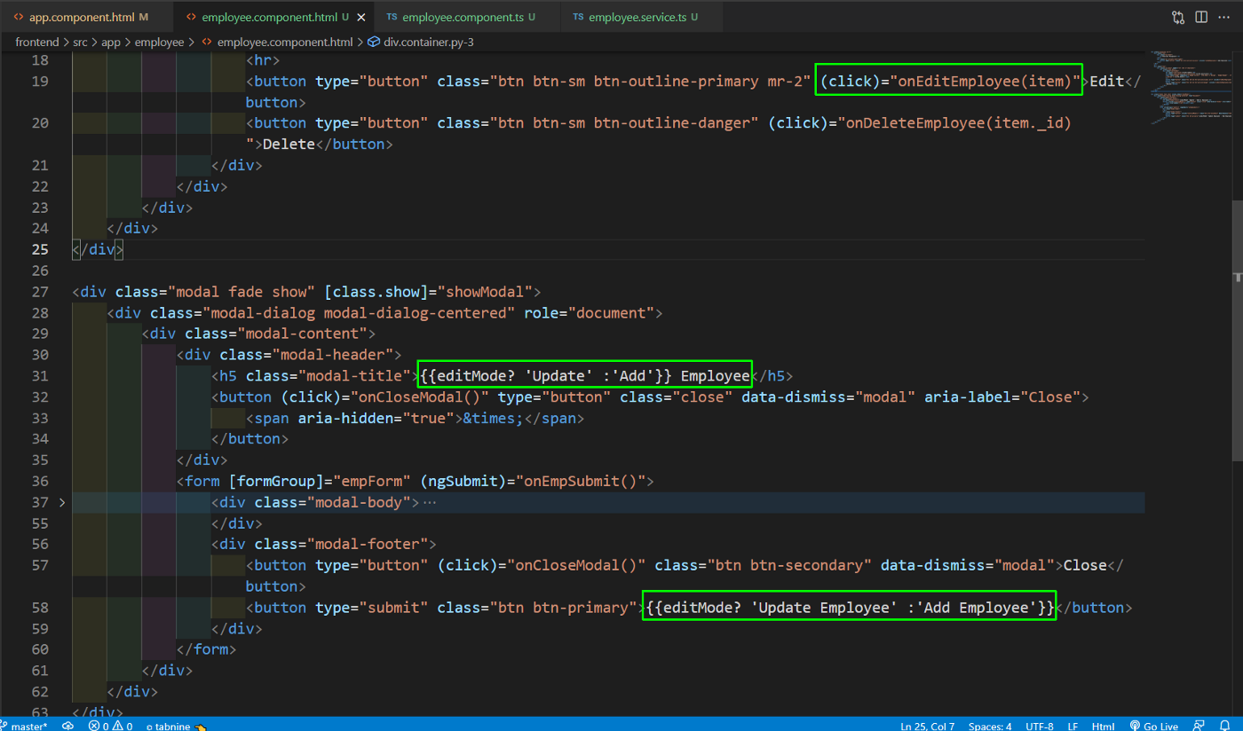Open the More Actions ellipsis menu

pos(1224,17)
